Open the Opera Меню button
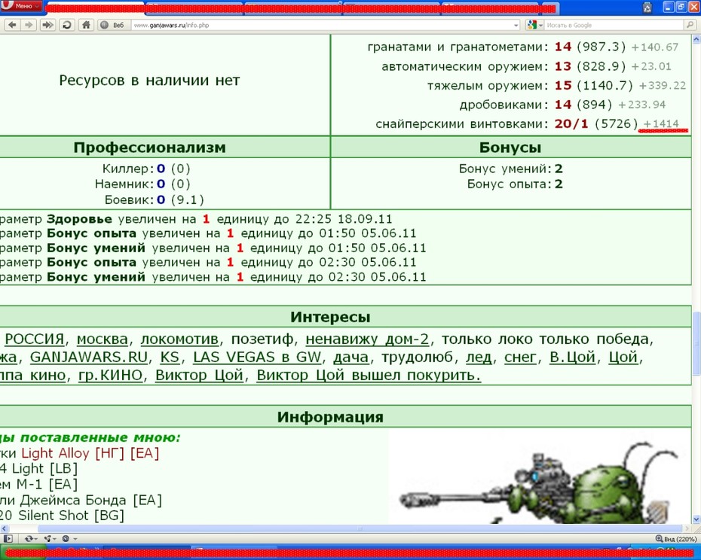 pos(21,6)
